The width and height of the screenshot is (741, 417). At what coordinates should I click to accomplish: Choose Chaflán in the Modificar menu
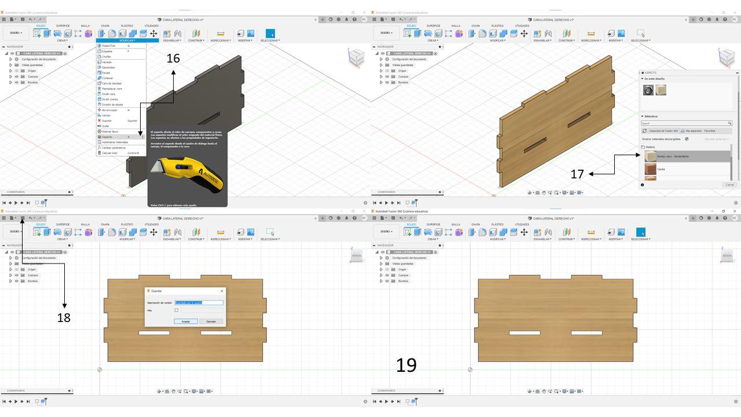coord(121,57)
